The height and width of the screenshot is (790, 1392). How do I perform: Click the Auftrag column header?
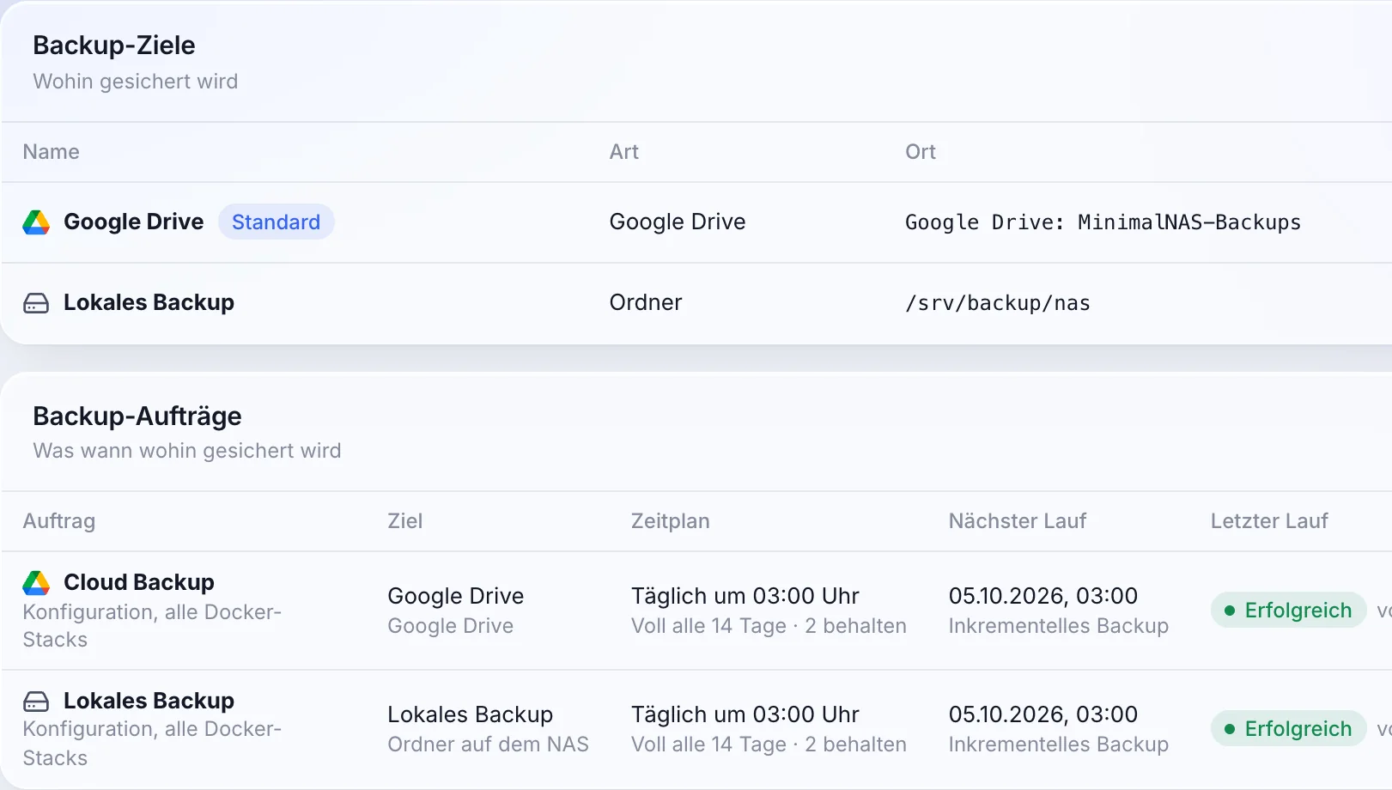59,521
